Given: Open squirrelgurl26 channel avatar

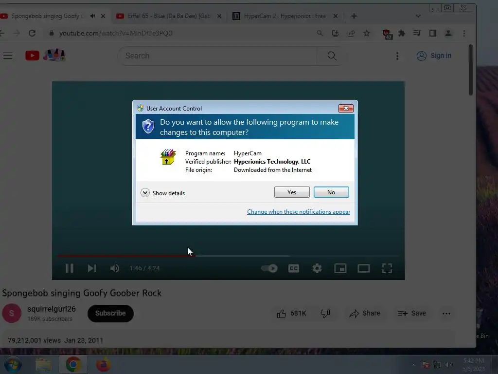Looking at the screenshot, I should tap(12, 313).
